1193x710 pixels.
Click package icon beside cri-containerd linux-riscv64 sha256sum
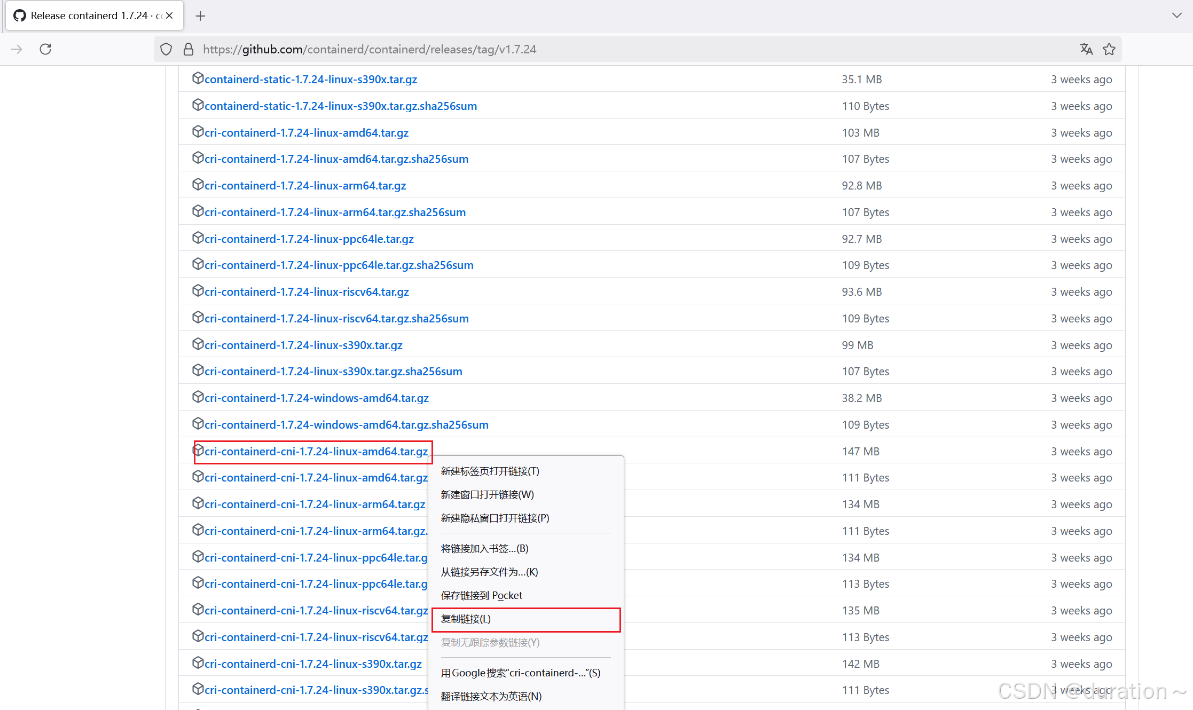click(198, 317)
